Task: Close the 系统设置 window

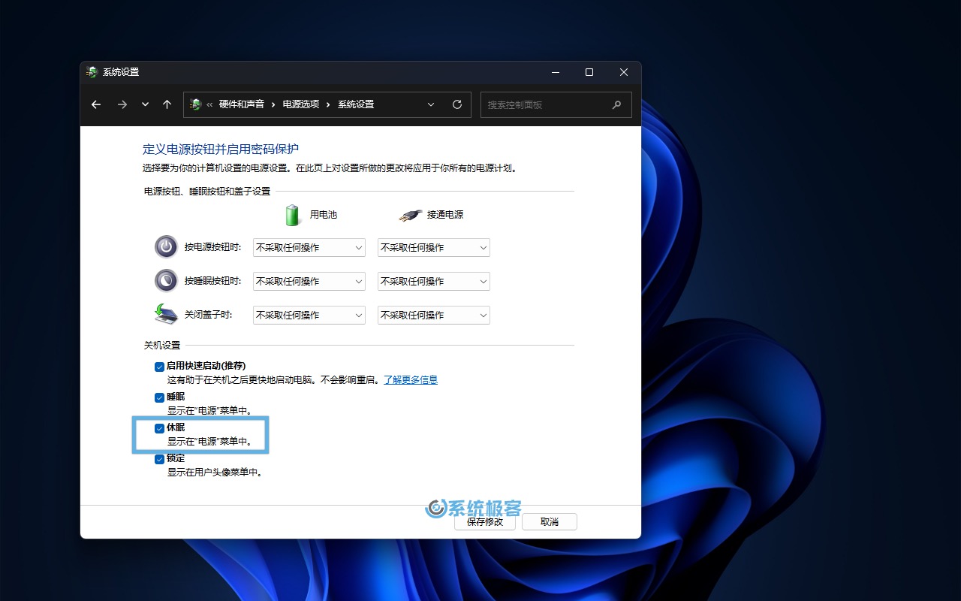Action: (x=624, y=72)
